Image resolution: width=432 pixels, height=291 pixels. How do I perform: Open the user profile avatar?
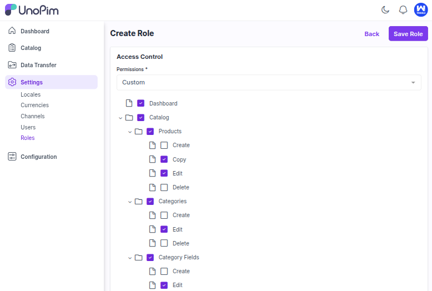[421, 10]
